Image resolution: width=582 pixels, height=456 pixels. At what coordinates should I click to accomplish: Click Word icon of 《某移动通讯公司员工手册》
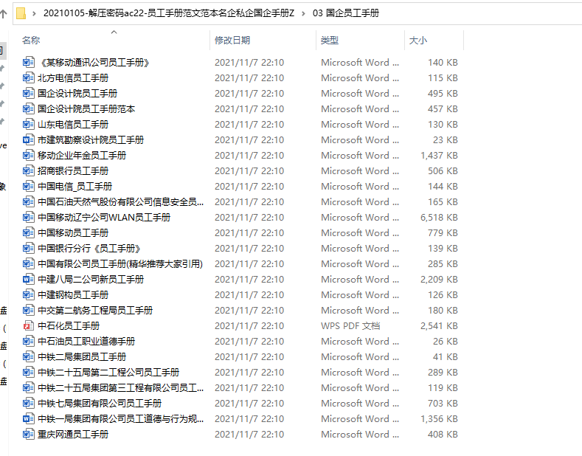coord(29,62)
